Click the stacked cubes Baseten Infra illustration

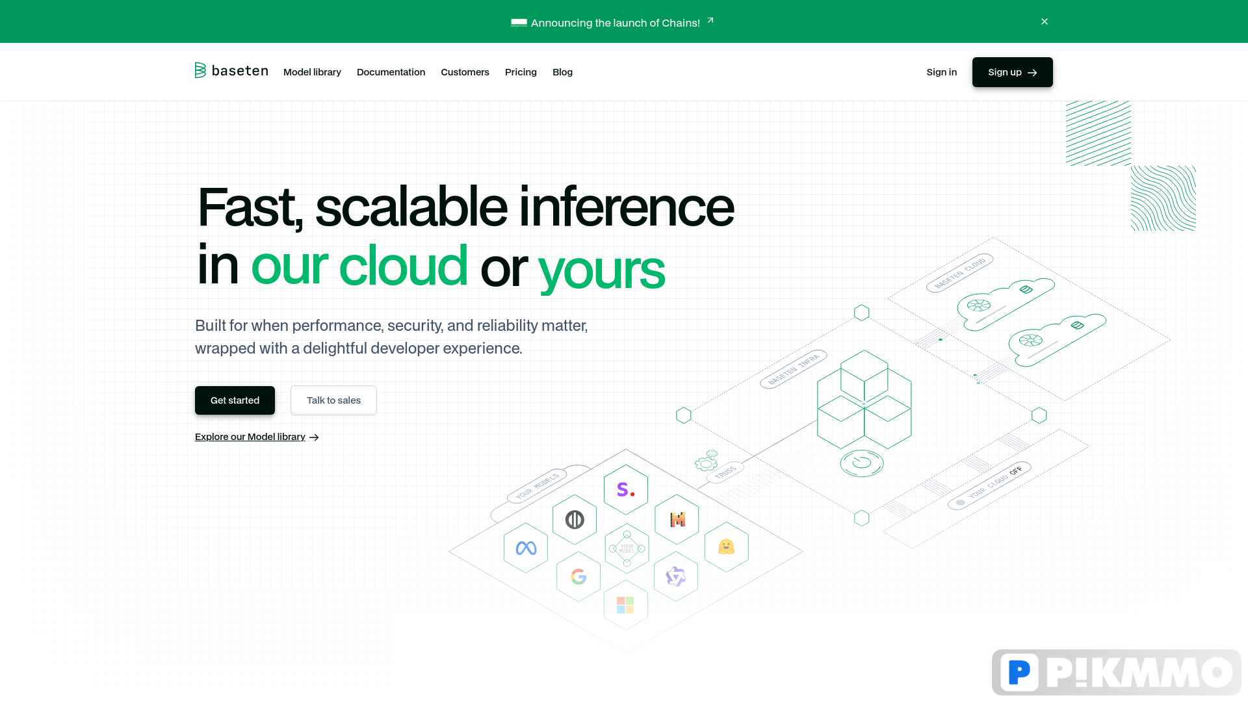pos(864,399)
